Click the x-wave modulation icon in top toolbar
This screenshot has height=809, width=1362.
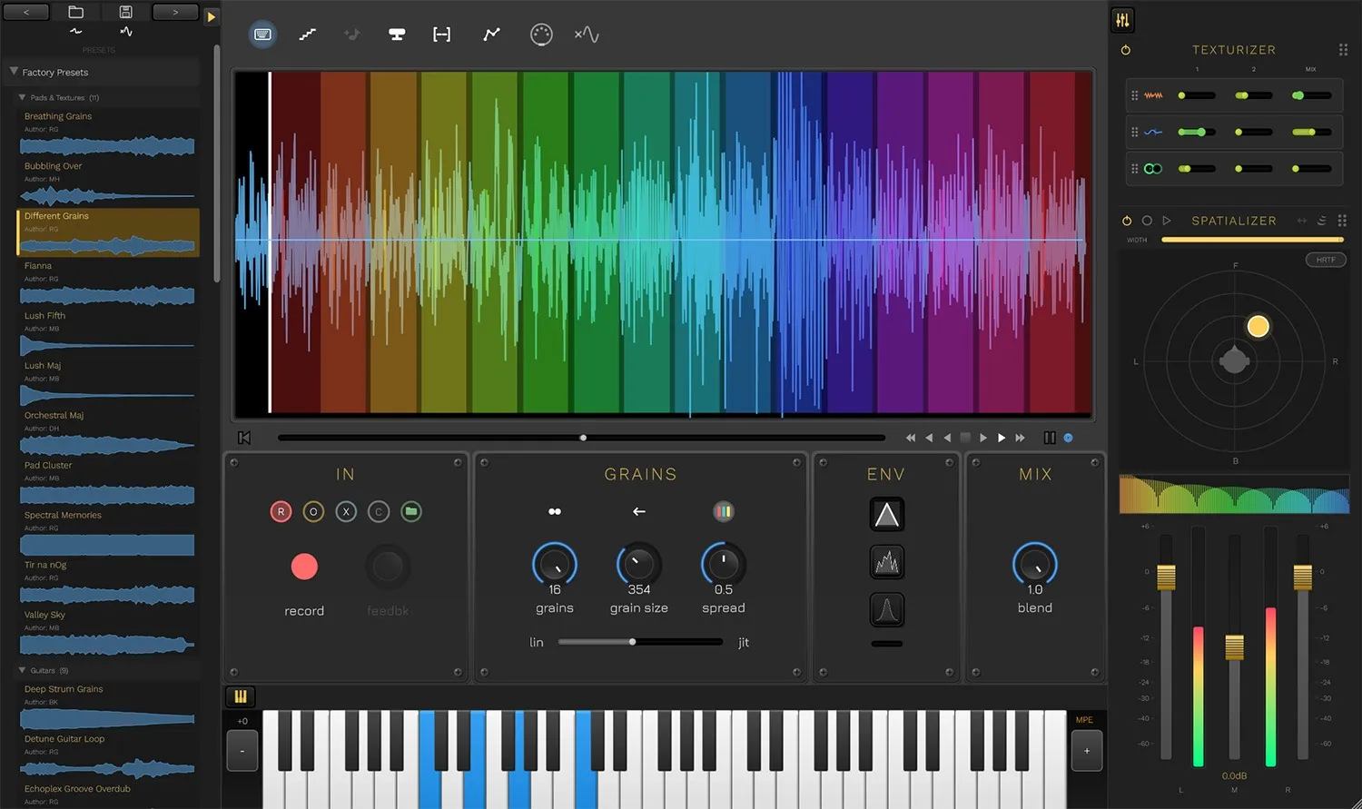587,35
